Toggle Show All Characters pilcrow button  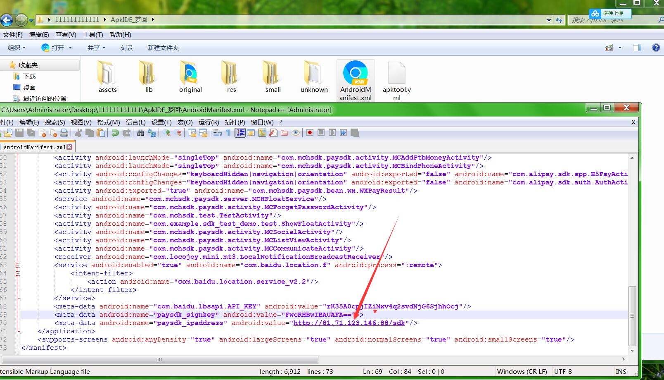coord(228,133)
